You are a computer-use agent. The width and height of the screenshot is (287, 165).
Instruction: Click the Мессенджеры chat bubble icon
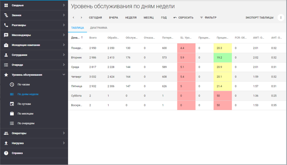pos(6,35)
